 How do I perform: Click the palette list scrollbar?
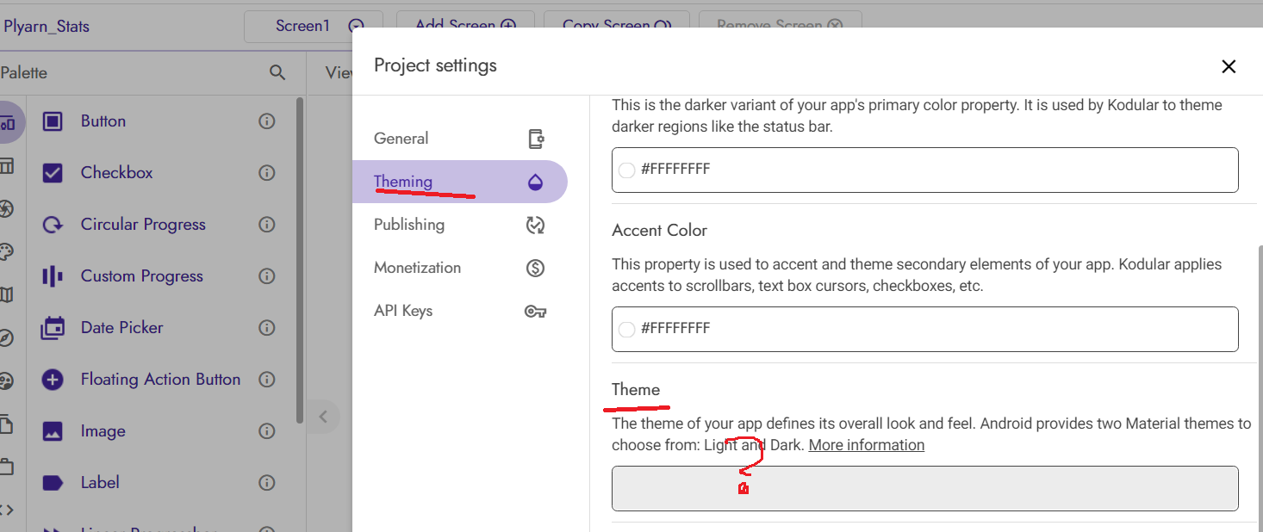click(299, 259)
